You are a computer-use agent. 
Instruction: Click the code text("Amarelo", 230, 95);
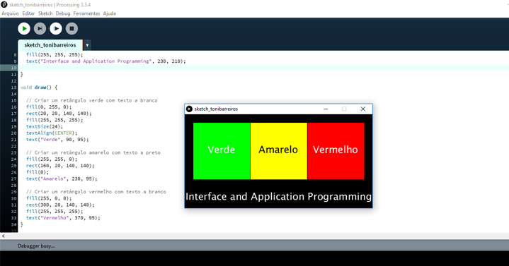[62, 179]
